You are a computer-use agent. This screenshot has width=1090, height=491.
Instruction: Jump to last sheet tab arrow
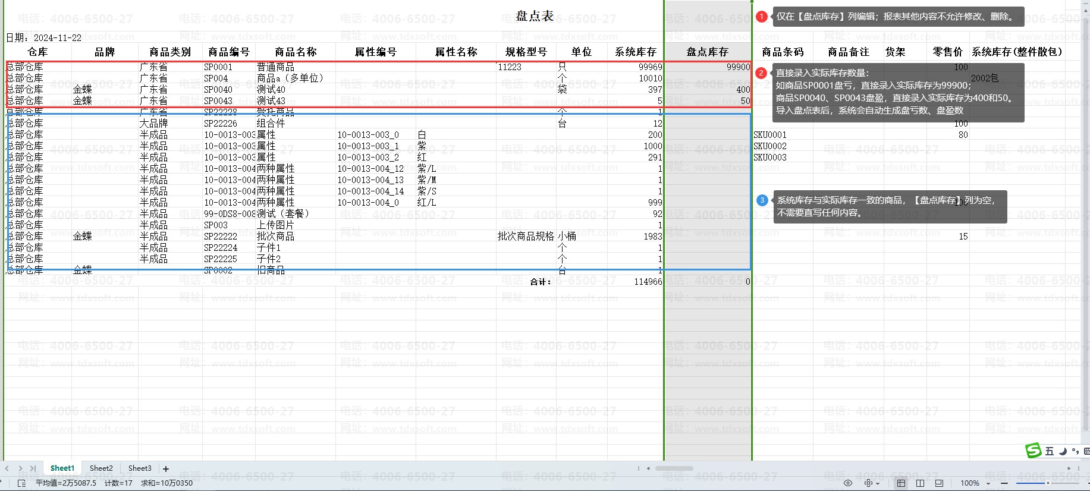tap(33, 468)
